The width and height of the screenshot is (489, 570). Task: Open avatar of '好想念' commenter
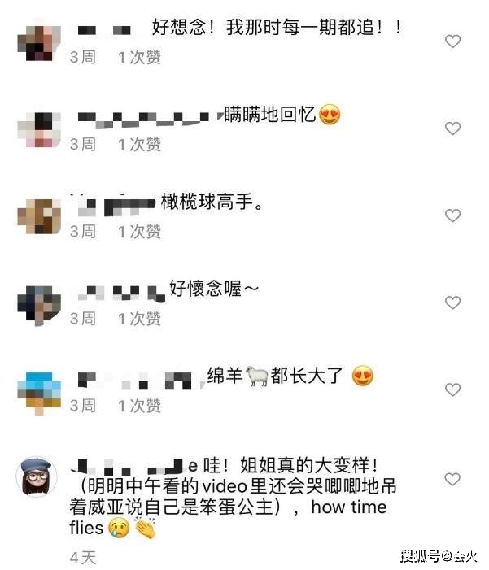pos(39,41)
